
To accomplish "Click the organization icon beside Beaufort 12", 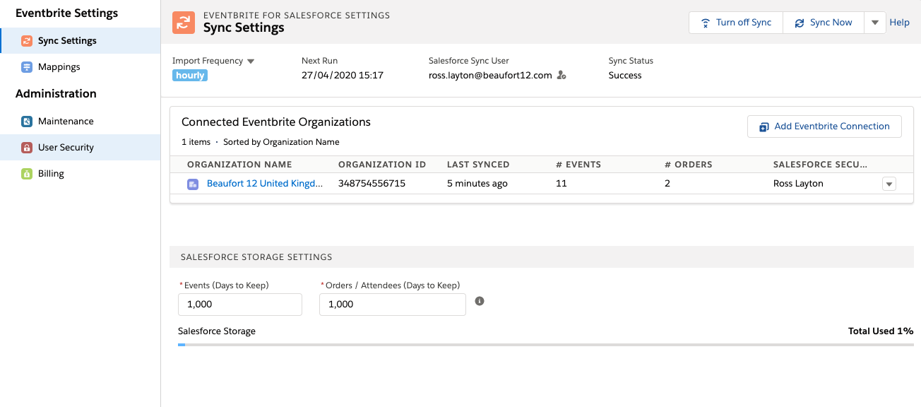I will 193,184.
